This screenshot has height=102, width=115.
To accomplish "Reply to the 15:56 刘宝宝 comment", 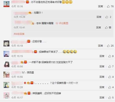I will (102, 66).
